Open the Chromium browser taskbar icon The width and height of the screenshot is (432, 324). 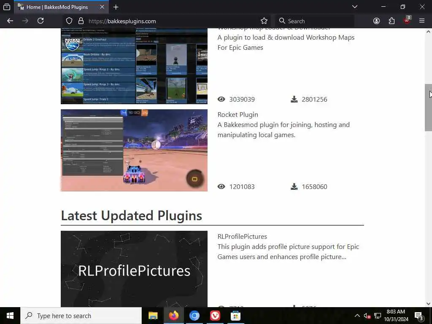194,316
